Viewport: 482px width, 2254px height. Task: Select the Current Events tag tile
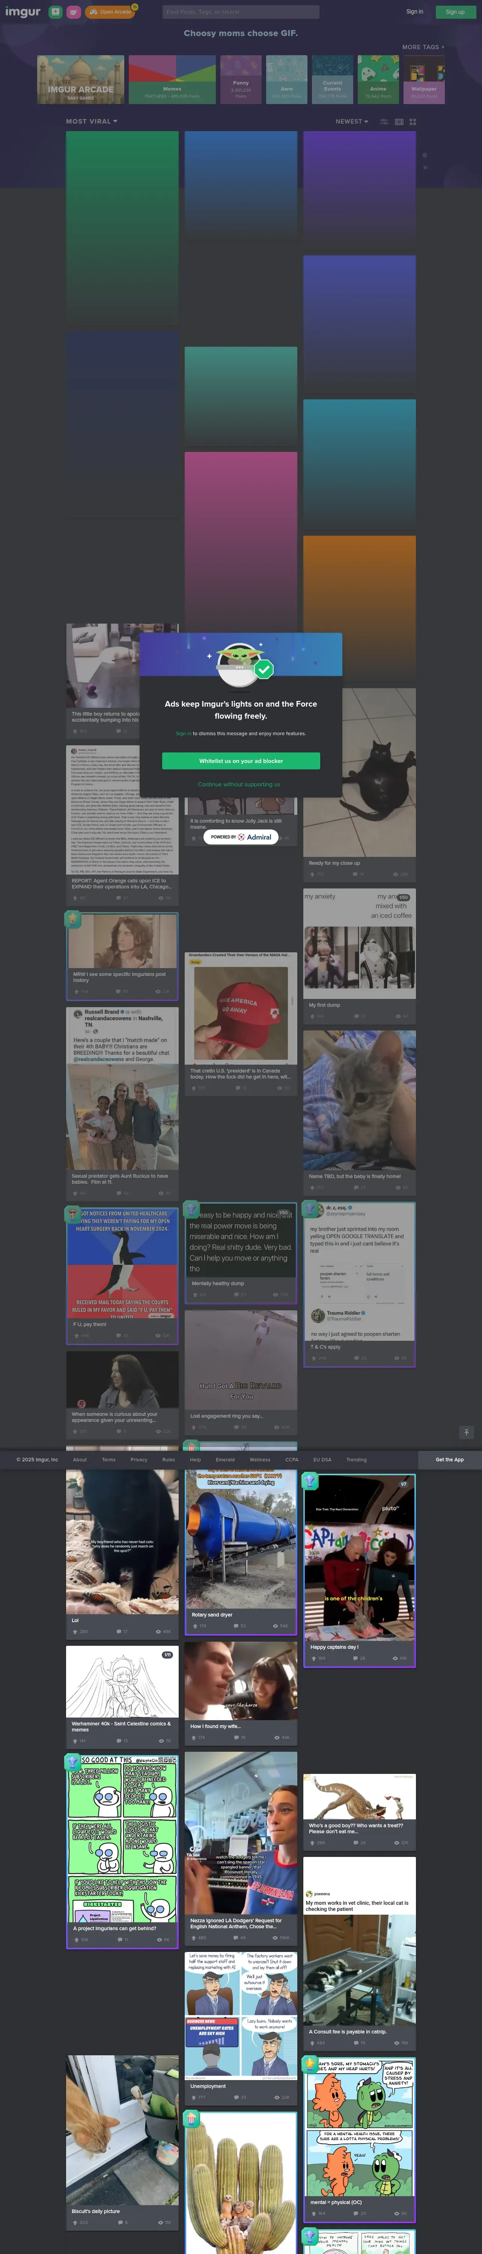tap(333, 80)
